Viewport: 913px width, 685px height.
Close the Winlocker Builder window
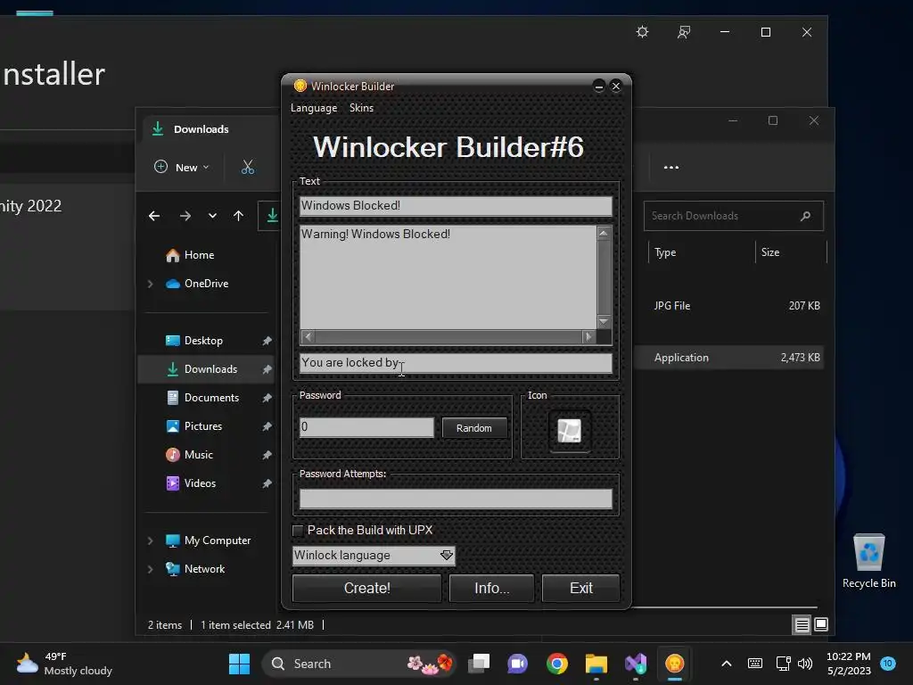pyautogui.click(x=616, y=87)
